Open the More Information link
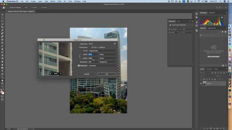 coord(214,56)
